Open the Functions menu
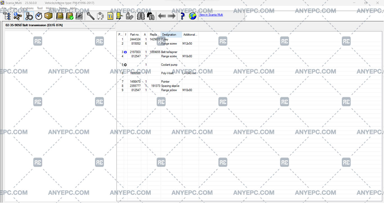This screenshot has width=384, height=203. coord(27,8)
